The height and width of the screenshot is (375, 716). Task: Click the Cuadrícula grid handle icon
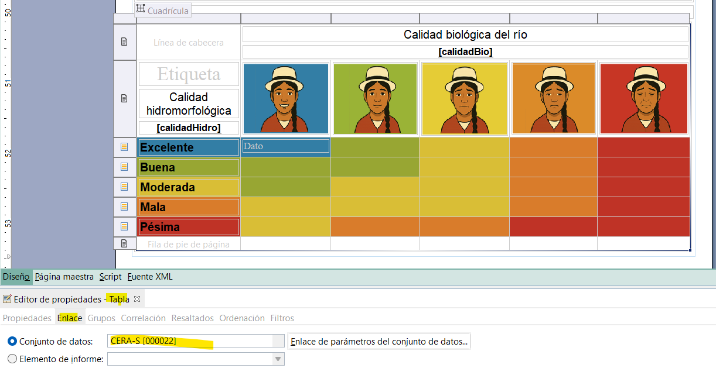click(141, 9)
